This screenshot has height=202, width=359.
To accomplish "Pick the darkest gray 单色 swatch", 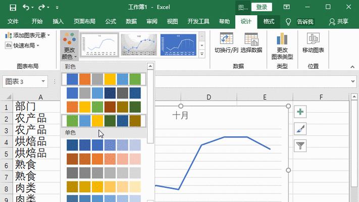I will [x=72, y=173].
